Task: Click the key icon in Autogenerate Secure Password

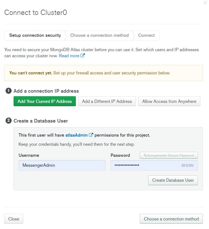Action: [145, 155]
